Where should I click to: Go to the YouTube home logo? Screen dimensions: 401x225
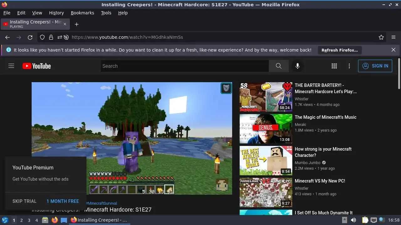point(37,66)
